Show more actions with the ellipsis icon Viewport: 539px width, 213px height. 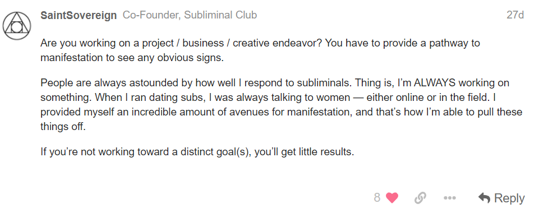click(450, 198)
